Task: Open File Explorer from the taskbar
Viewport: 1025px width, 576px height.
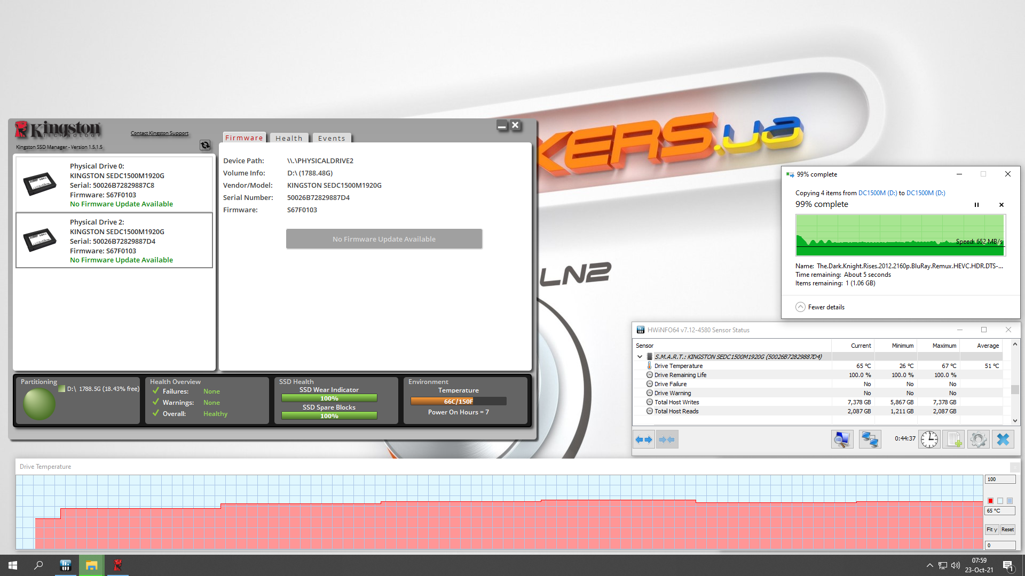Action: click(x=91, y=565)
